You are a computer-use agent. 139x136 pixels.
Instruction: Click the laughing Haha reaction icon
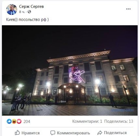click(x=14, y=121)
